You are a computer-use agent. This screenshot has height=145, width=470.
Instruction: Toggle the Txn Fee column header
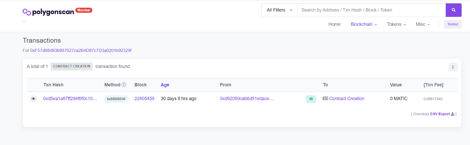433,85
